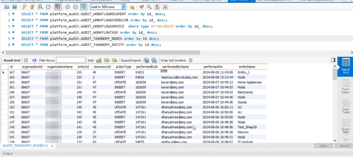Export recordset to file icon
Image resolution: width=353 pixels, height=157 pixels.
(x=146, y=60)
